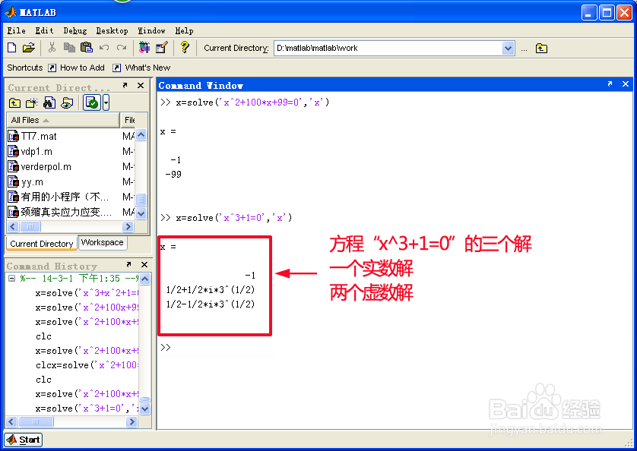Create new folder in Current Directory panel

tap(32, 102)
